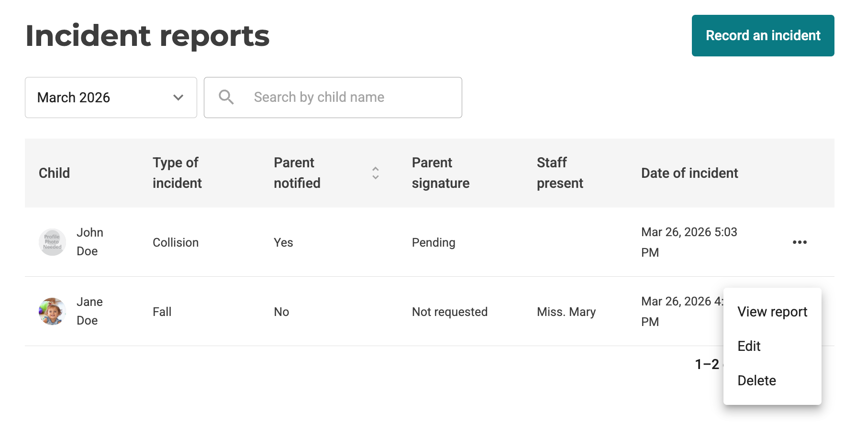Click the Staff present column header
The height and width of the screenshot is (435, 867).
click(x=560, y=173)
